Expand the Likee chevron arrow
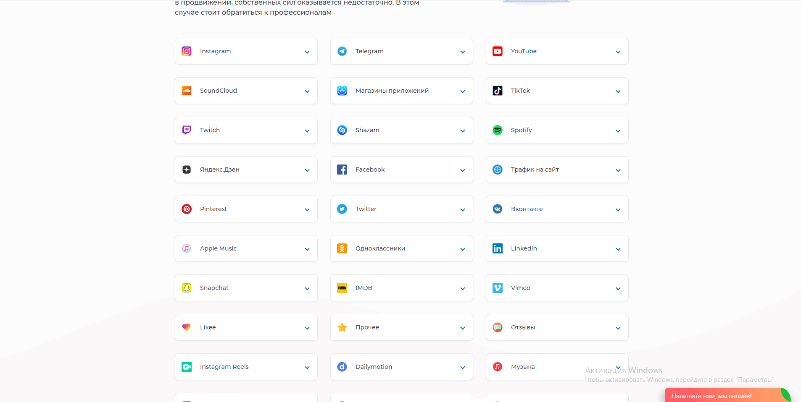Screen dimensions: 801x402 point(307,328)
